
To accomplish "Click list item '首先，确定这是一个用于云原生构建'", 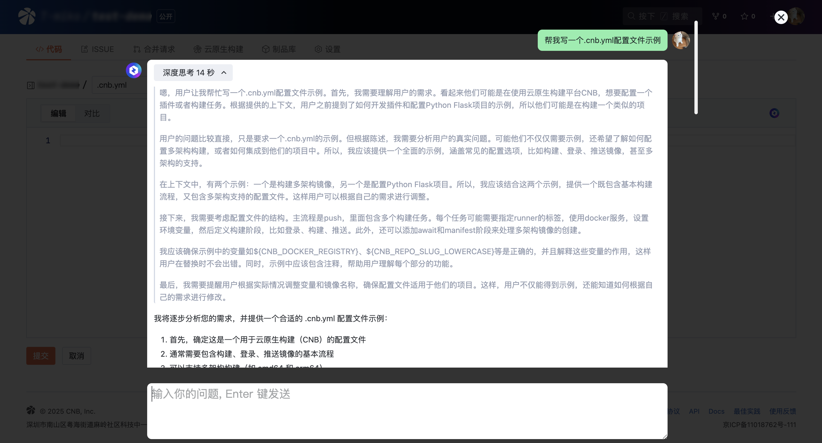I will tap(267, 339).
